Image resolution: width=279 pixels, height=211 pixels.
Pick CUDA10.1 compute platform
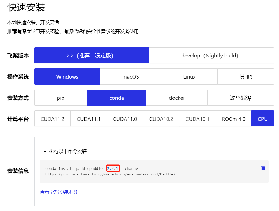[197, 118]
